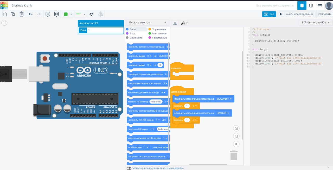Click the Имя input field
The width and height of the screenshot is (333, 170).
pos(105,30)
